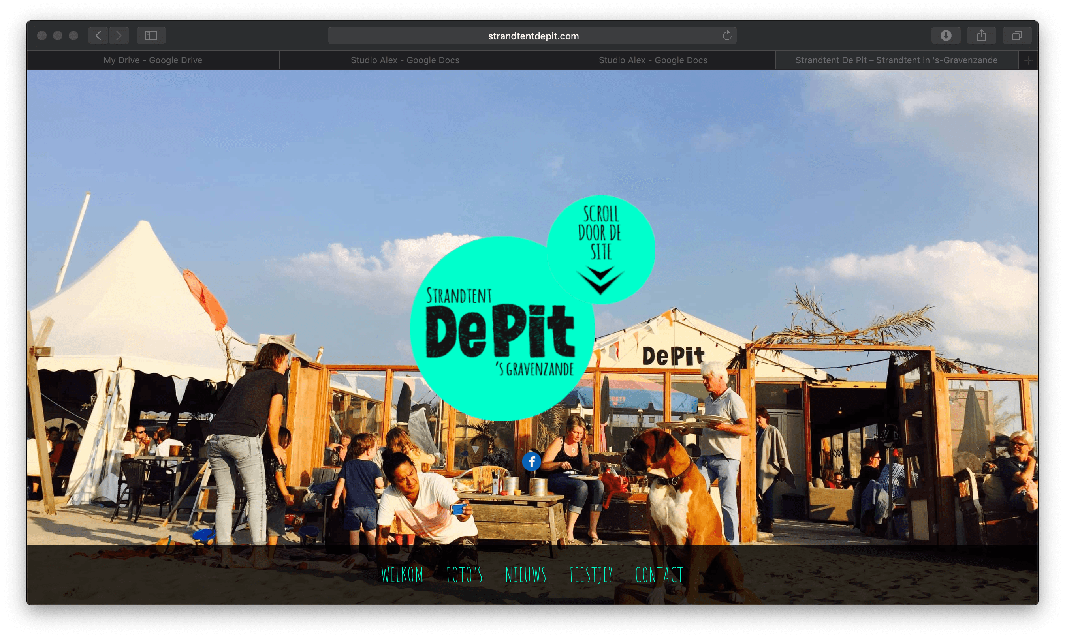
Task: Open the FEESTJE? navigation link
Action: (591, 575)
